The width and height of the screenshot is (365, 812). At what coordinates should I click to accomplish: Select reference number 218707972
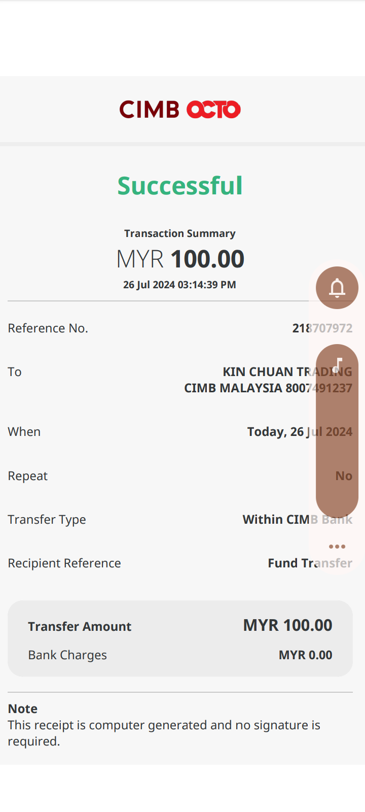pyautogui.click(x=322, y=328)
